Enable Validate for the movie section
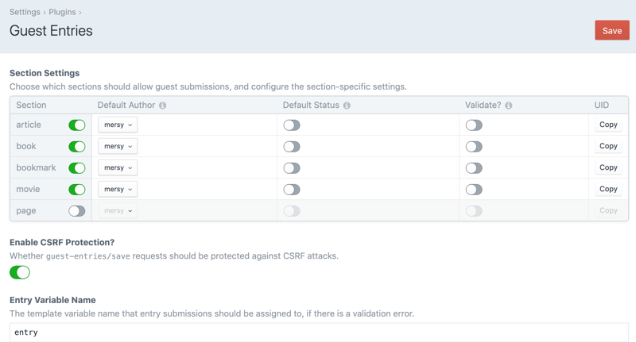636x342 pixels. (x=474, y=190)
